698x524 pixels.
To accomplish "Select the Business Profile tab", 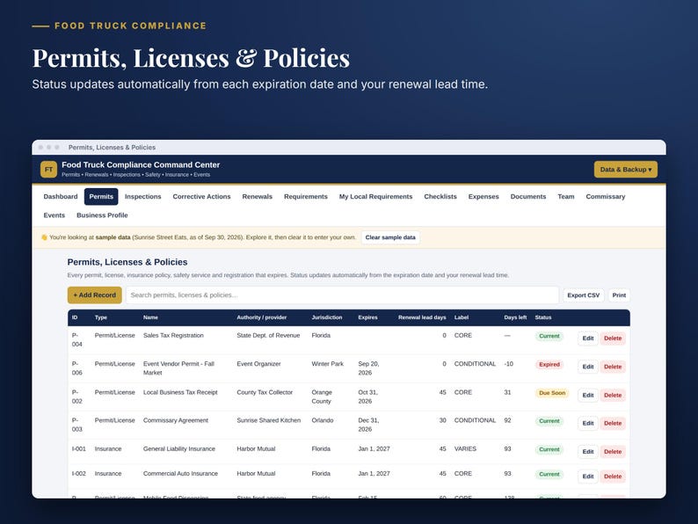I will [x=102, y=215].
